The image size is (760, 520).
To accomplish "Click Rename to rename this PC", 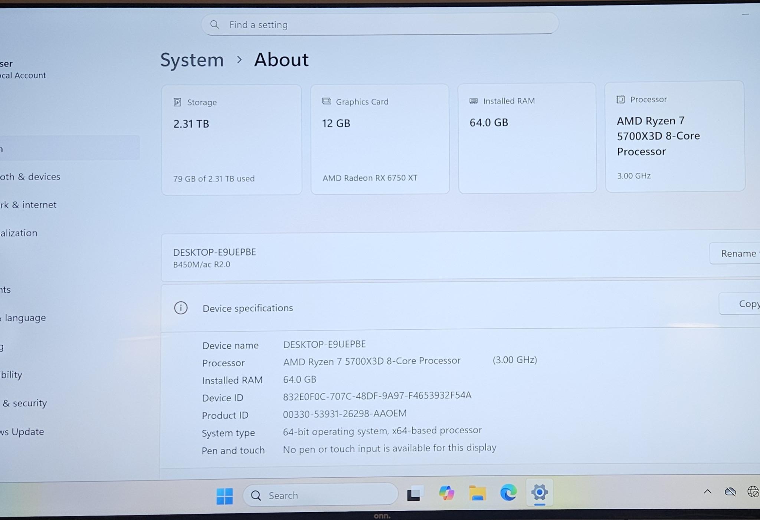I will (738, 253).
